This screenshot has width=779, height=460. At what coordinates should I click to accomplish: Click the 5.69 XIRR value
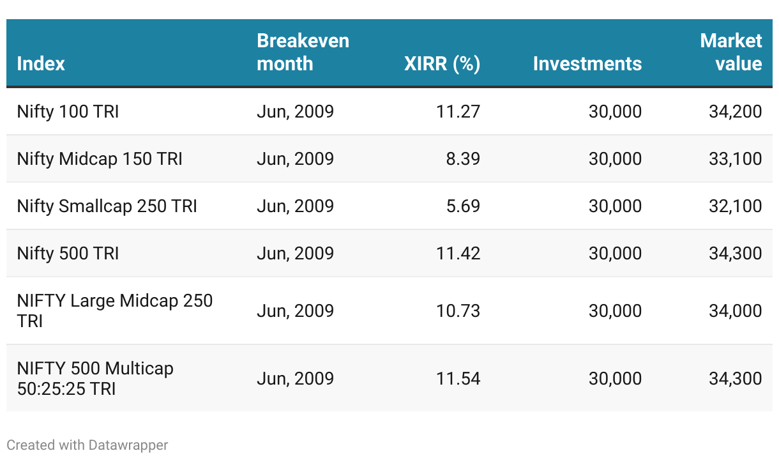tap(463, 206)
